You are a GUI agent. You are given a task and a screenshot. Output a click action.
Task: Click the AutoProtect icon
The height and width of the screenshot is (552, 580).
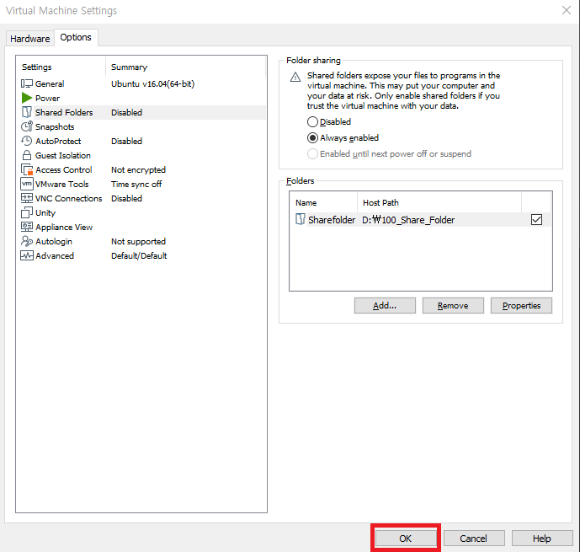tap(27, 141)
